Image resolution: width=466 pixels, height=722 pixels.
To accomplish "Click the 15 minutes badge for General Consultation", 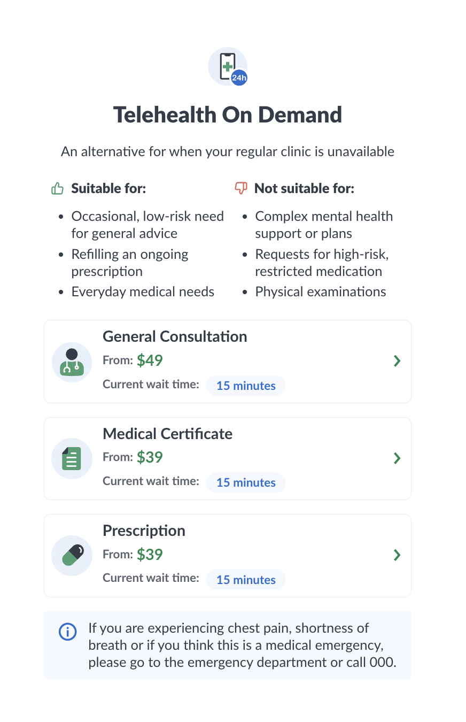I will click(246, 386).
